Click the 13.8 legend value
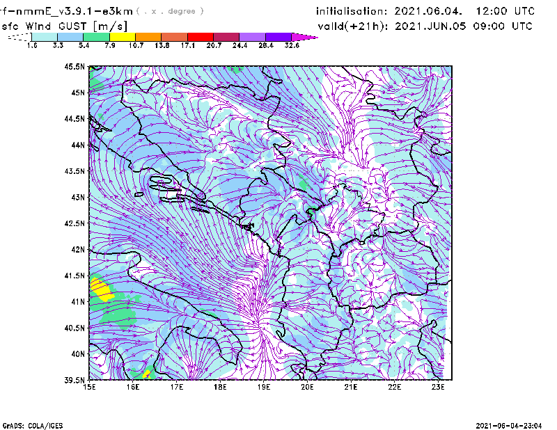This screenshot has width=557, height=430. [162, 45]
